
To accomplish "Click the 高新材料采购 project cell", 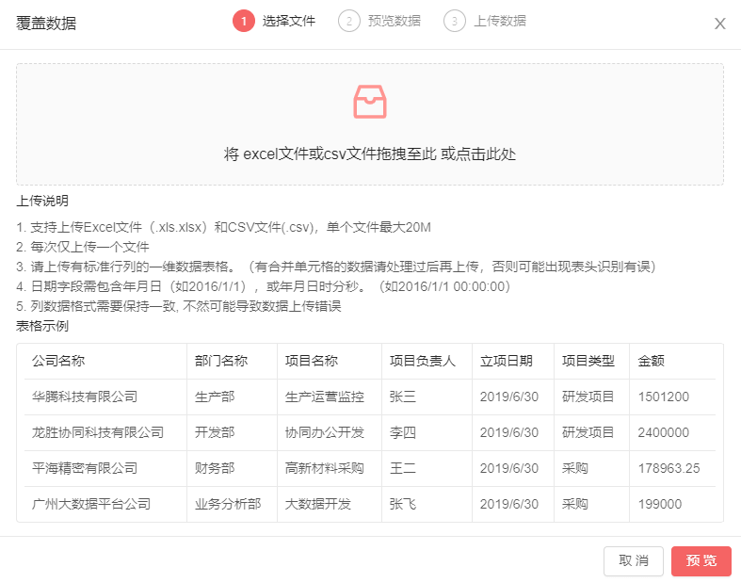I will point(324,468).
